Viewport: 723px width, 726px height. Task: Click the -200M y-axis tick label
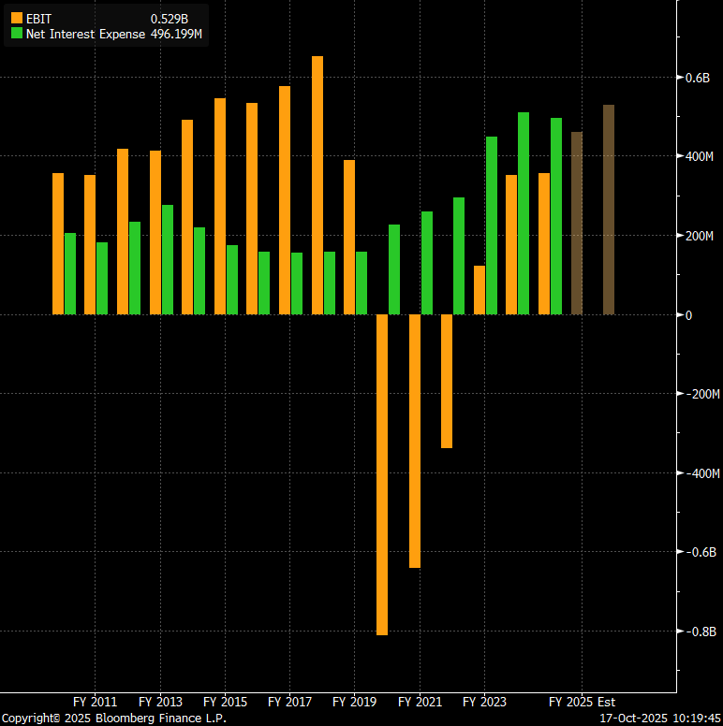tap(702, 394)
